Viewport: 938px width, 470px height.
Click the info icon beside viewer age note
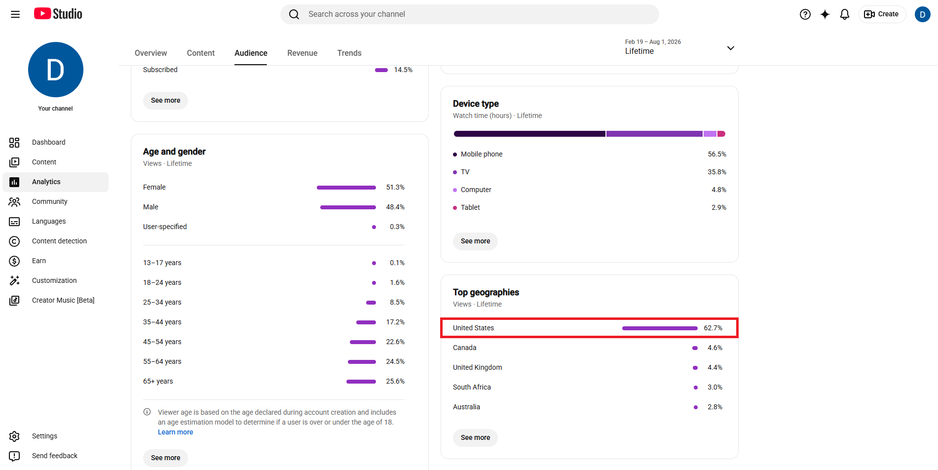tap(147, 412)
